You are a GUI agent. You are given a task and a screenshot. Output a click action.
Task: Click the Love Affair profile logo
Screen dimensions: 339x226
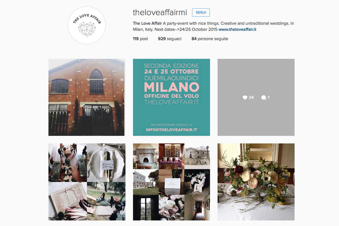point(87,25)
